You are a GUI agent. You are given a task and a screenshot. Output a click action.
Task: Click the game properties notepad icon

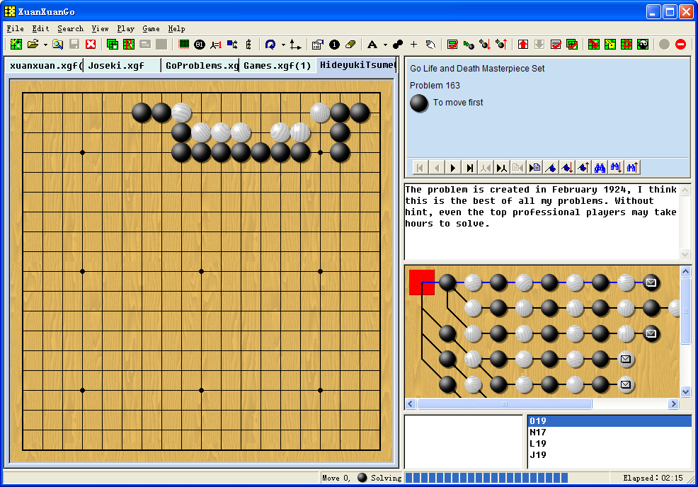point(317,44)
